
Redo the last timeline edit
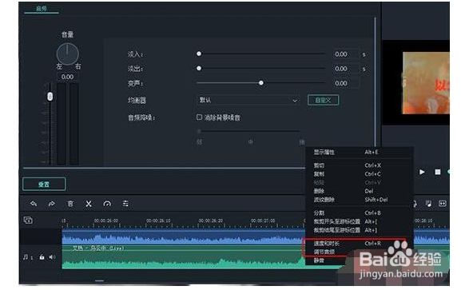click(x=51, y=204)
